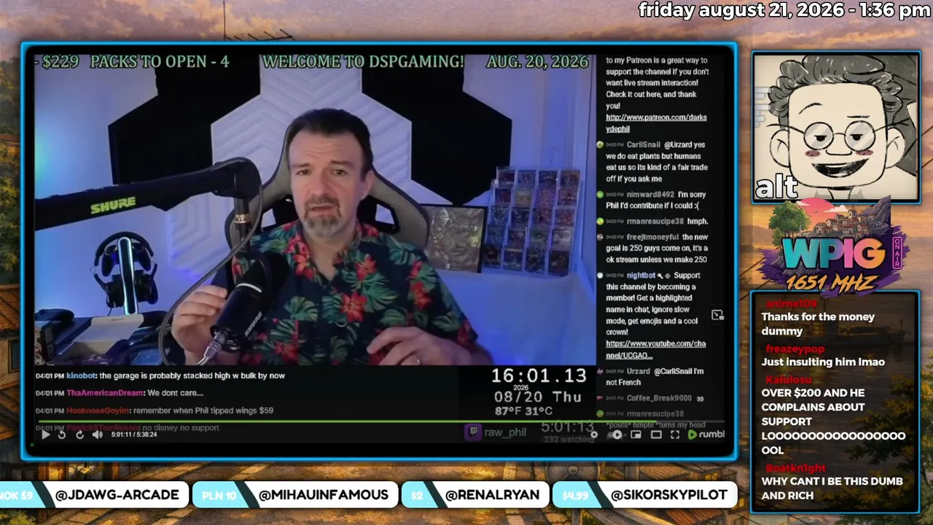
Task: Click the @JDAWG-ARCADE donation ticker entry
Action: (x=117, y=495)
